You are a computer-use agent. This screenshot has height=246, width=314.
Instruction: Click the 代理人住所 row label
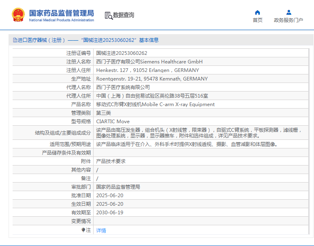(x=78, y=96)
